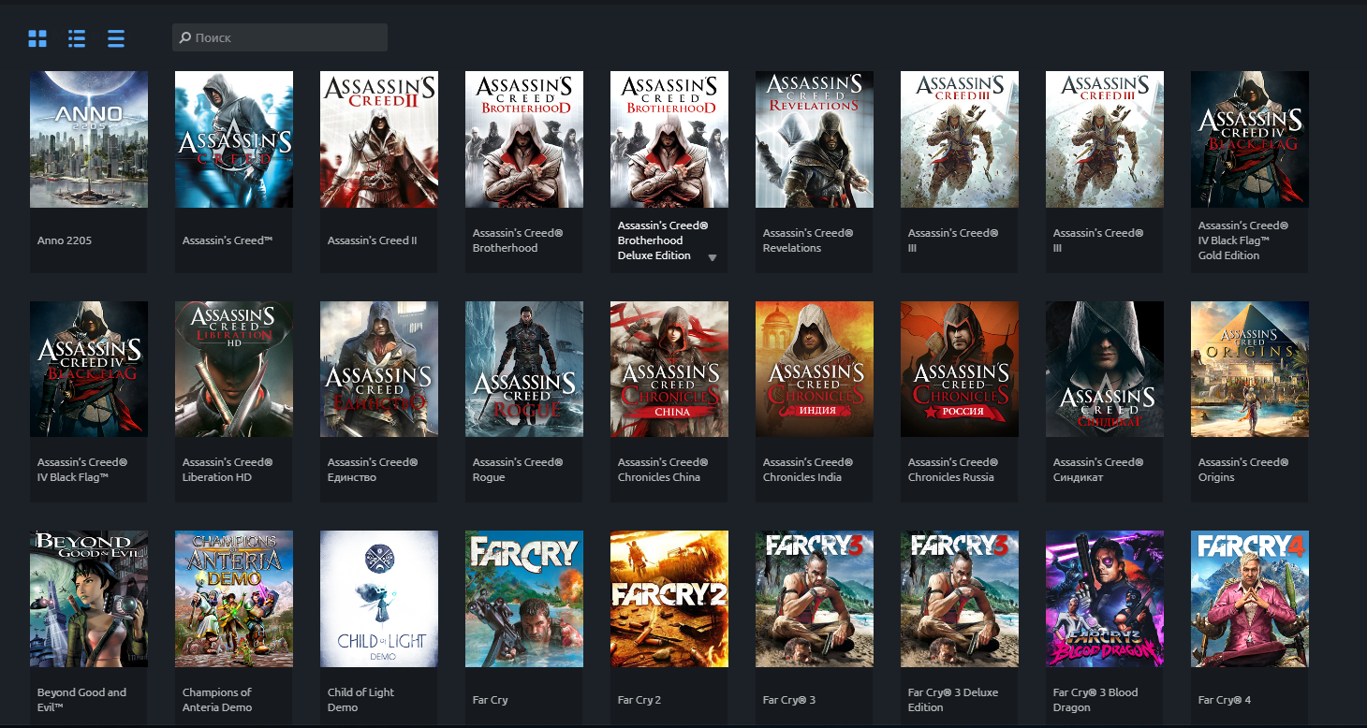Focus the Поиск search field
Screen dimensions: 1367x728
click(280, 37)
